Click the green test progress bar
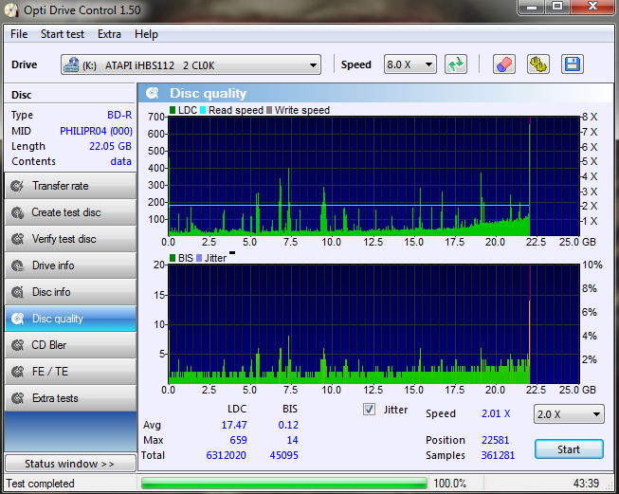 [x=283, y=483]
